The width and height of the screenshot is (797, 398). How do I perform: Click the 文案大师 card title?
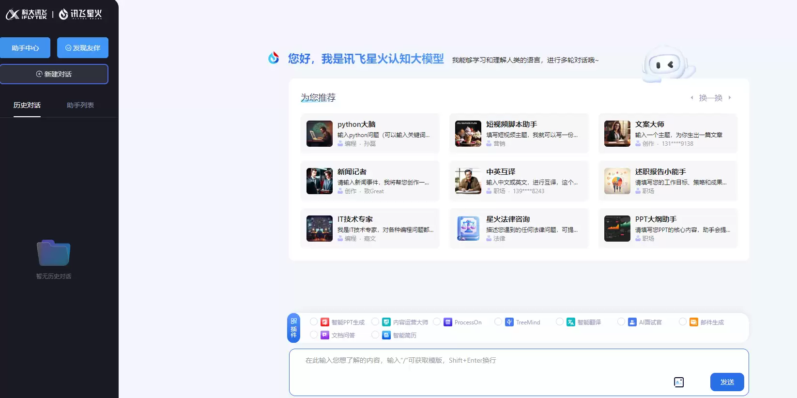650,124
